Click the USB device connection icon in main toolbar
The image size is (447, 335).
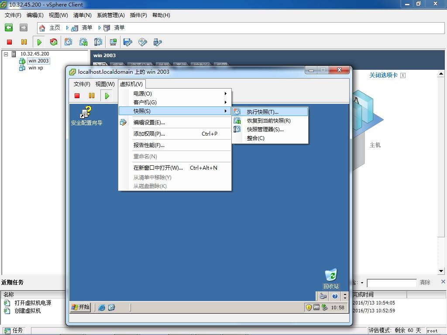pyautogui.click(x=157, y=42)
